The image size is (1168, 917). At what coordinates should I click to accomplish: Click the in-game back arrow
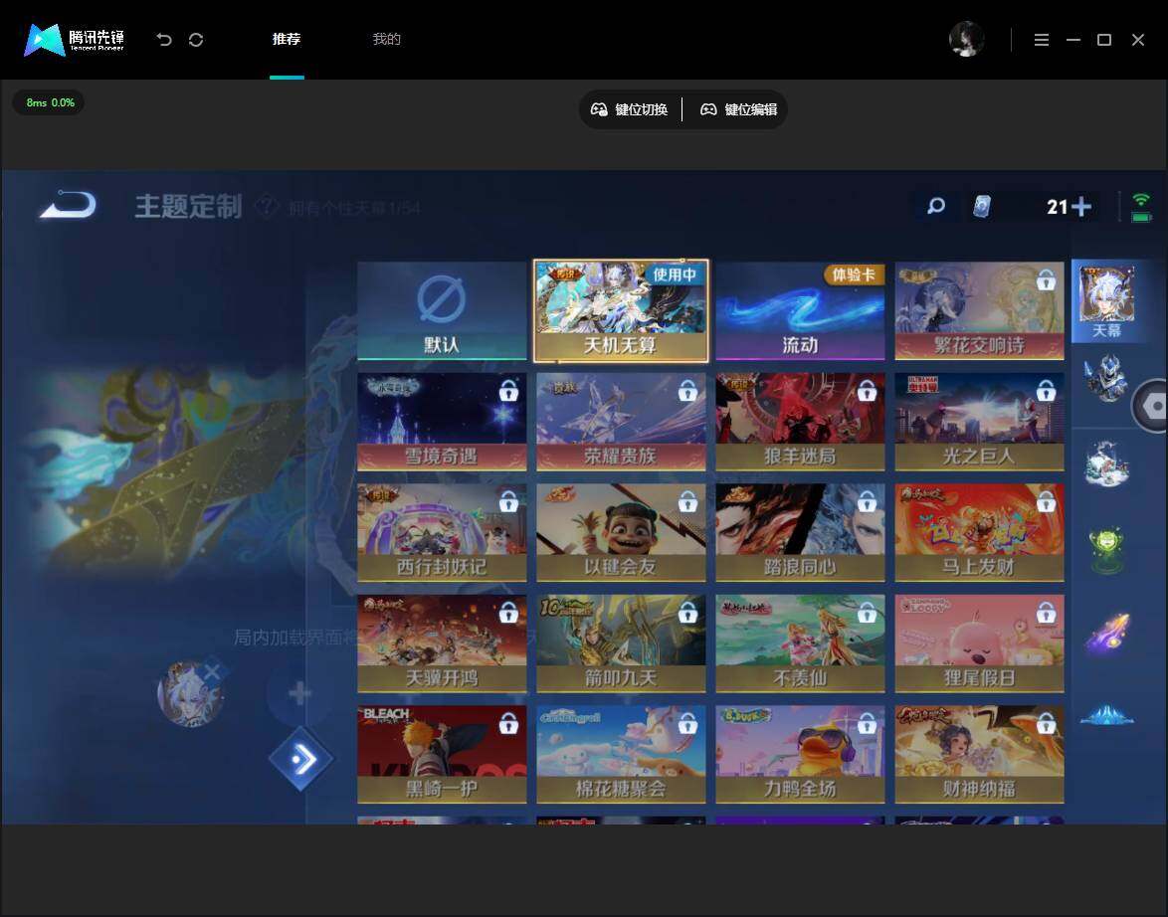tap(69, 205)
